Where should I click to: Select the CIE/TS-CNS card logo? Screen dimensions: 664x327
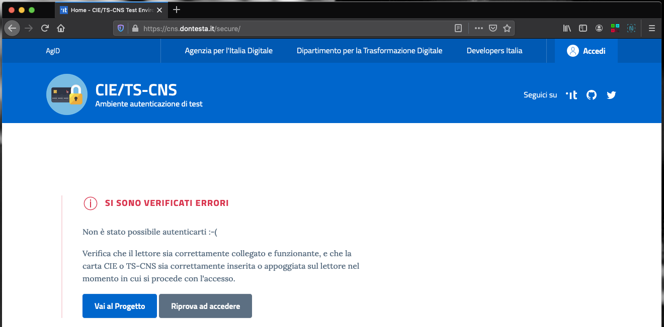(x=67, y=94)
